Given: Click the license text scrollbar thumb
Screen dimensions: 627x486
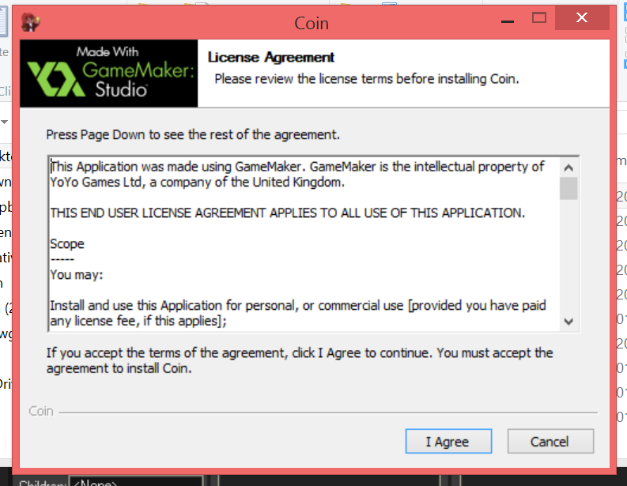Looking at the screenshot, I should coord(568,188).
